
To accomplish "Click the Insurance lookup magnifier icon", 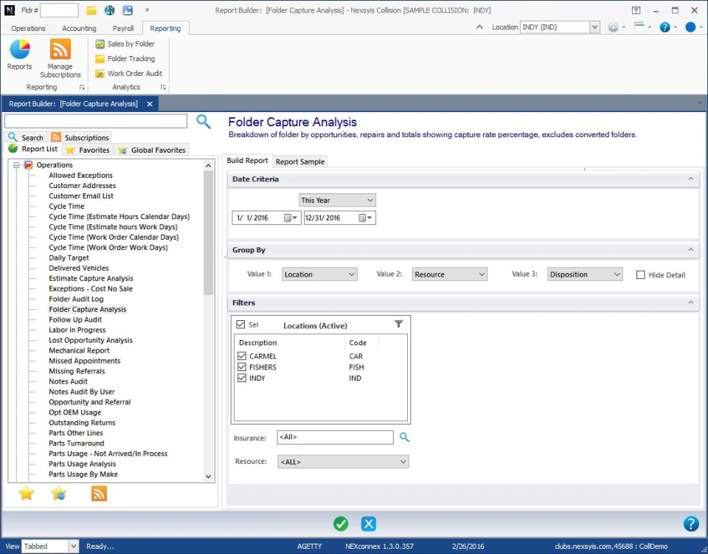I will tap(404, 437).
